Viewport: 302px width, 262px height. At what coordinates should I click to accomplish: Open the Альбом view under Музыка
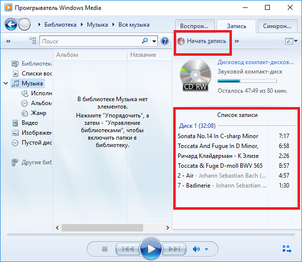(x=37, y=103)
